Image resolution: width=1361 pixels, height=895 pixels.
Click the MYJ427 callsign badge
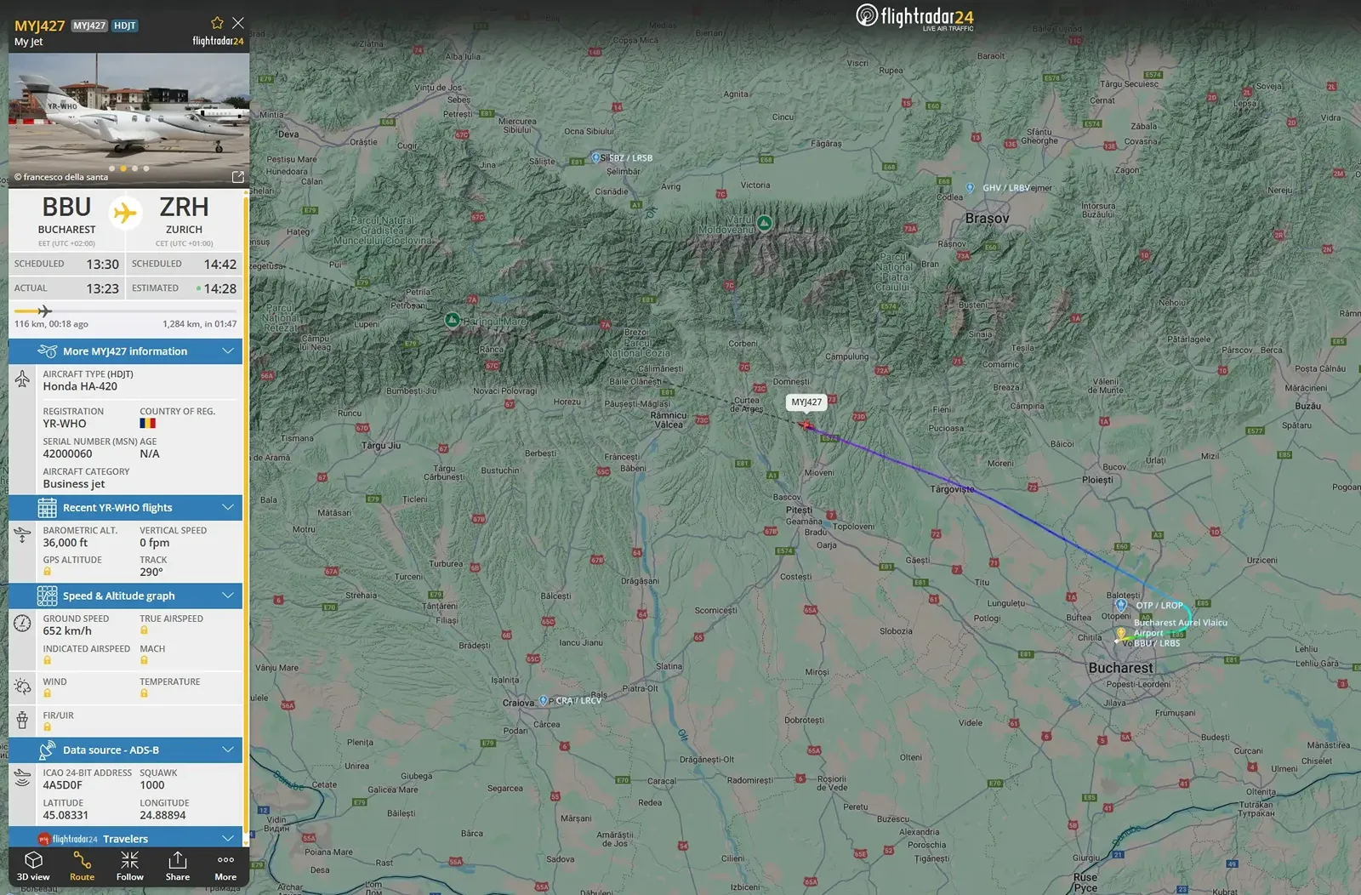click(89, 26)
